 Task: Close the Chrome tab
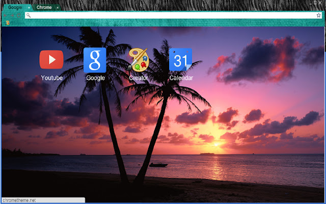pyautogui.click(x=58, y=8)
